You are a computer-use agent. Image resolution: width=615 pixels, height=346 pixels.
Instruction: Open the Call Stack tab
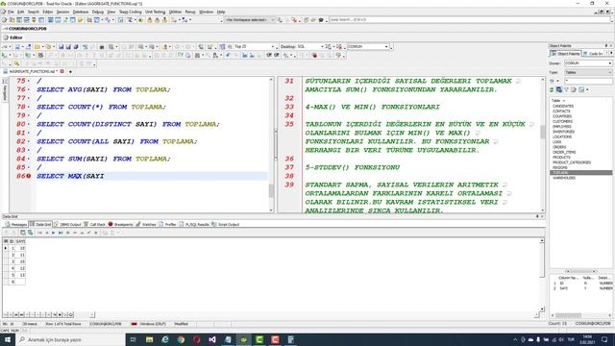94,225
